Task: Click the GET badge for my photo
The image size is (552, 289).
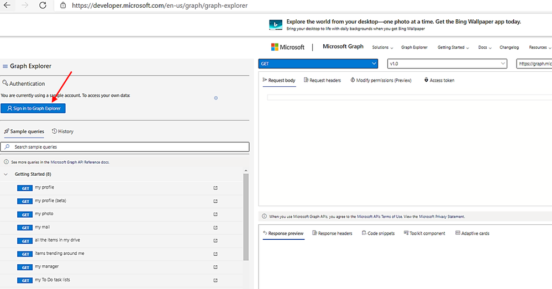Action: click(x=25, y=214)
